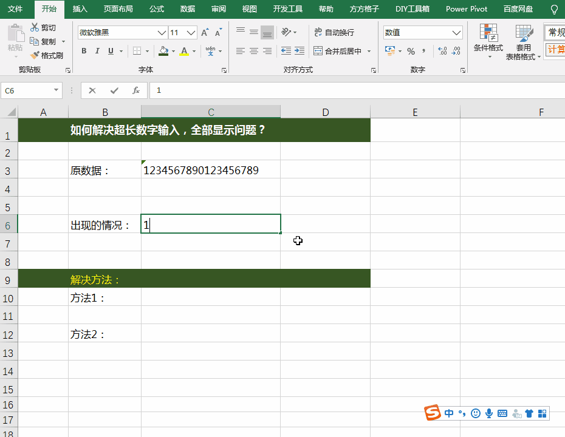Increase font size with the large A icon
This screenshot has height=437, width=565.
pos(204,32)
